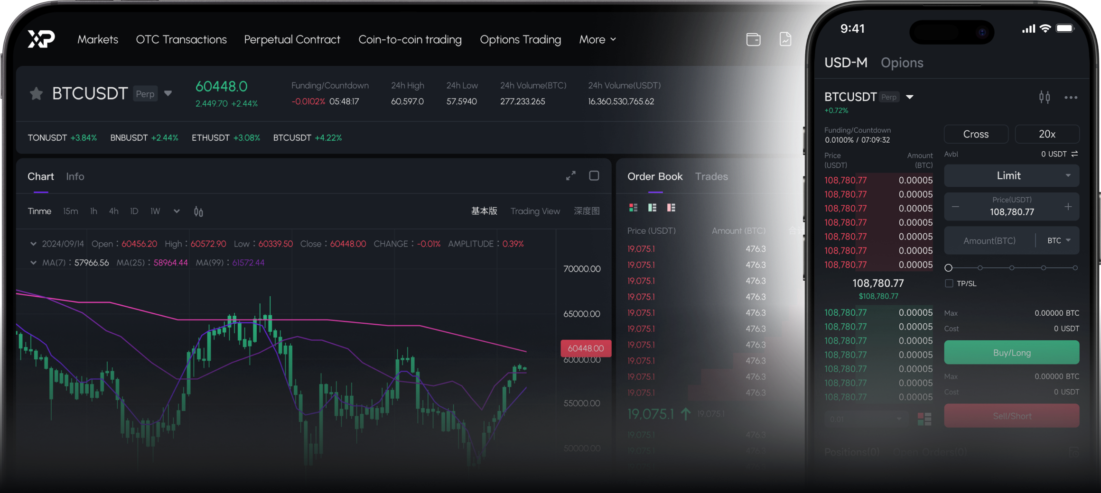Open the Perpetual Contract menu
Image resolution: width=1101 pixels, height=493 pixels.
(292, 39)
